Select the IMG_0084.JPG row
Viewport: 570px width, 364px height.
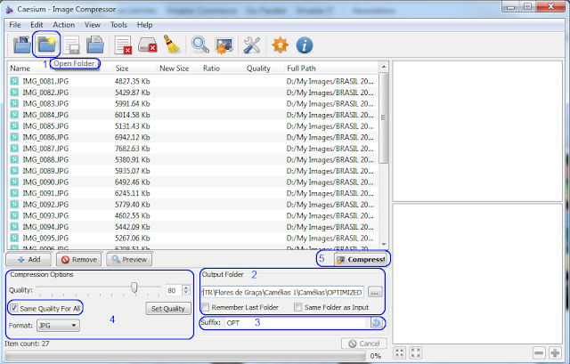coord(192,115)
